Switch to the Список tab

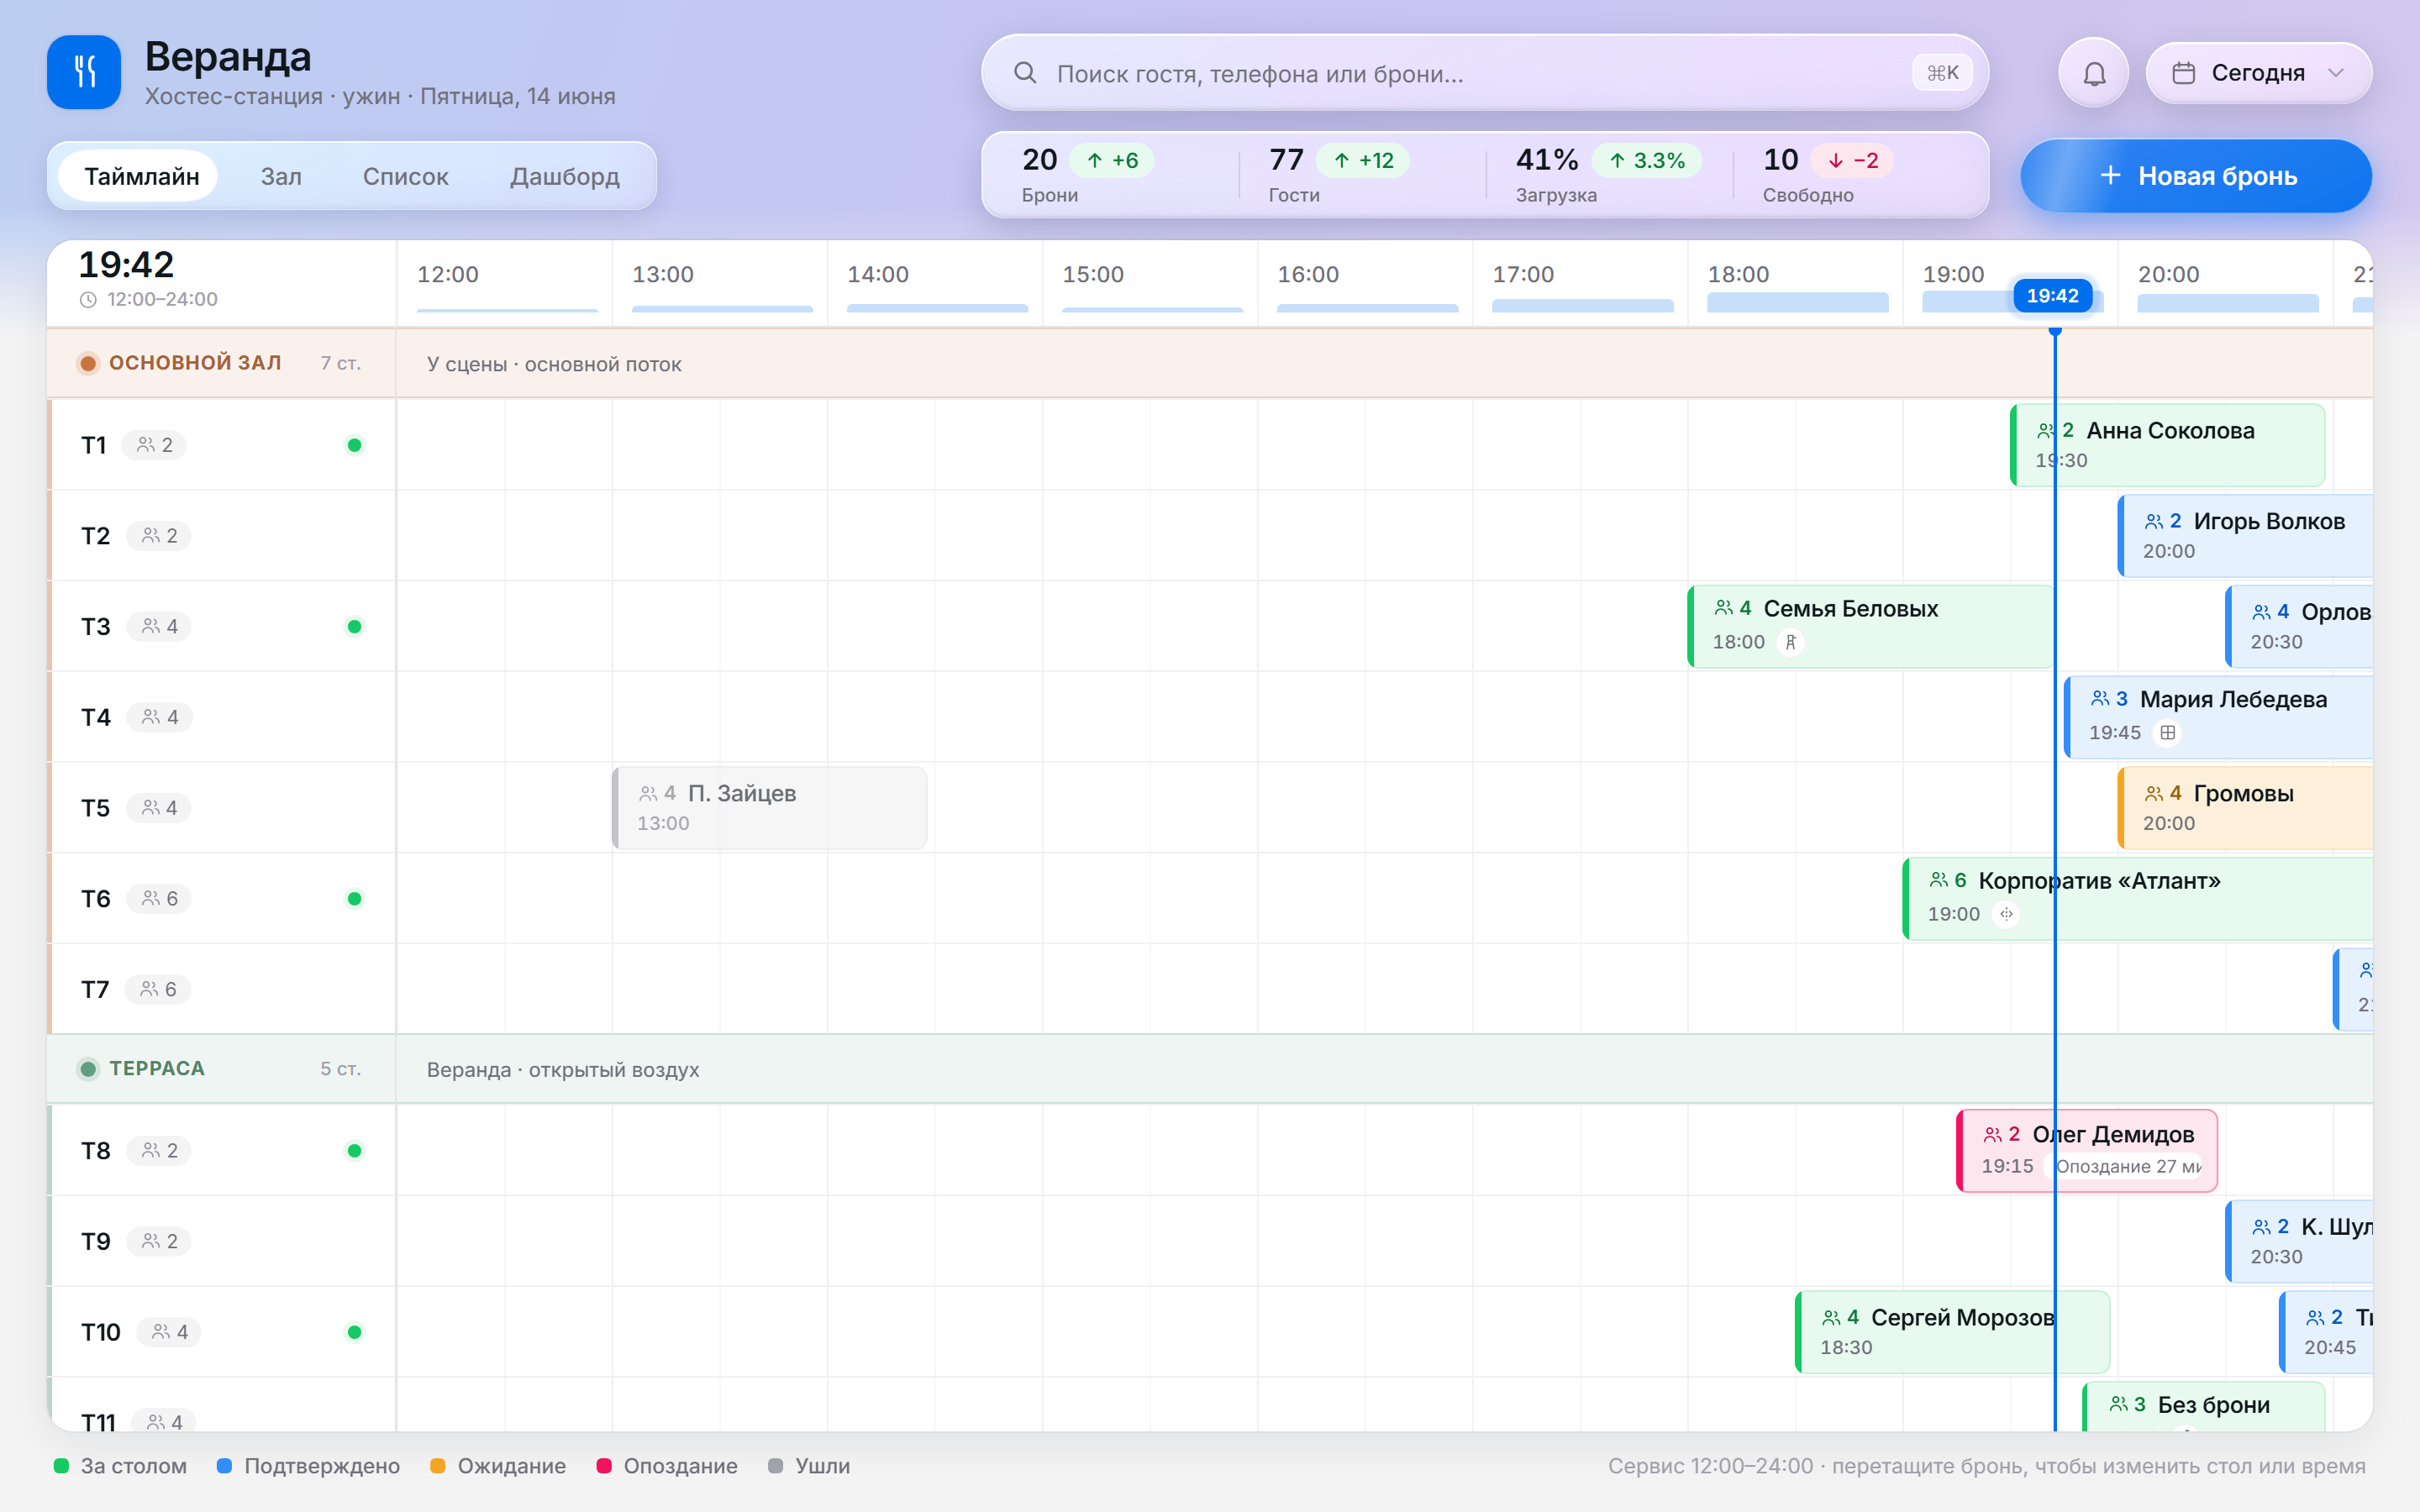(x=405, y=176)
